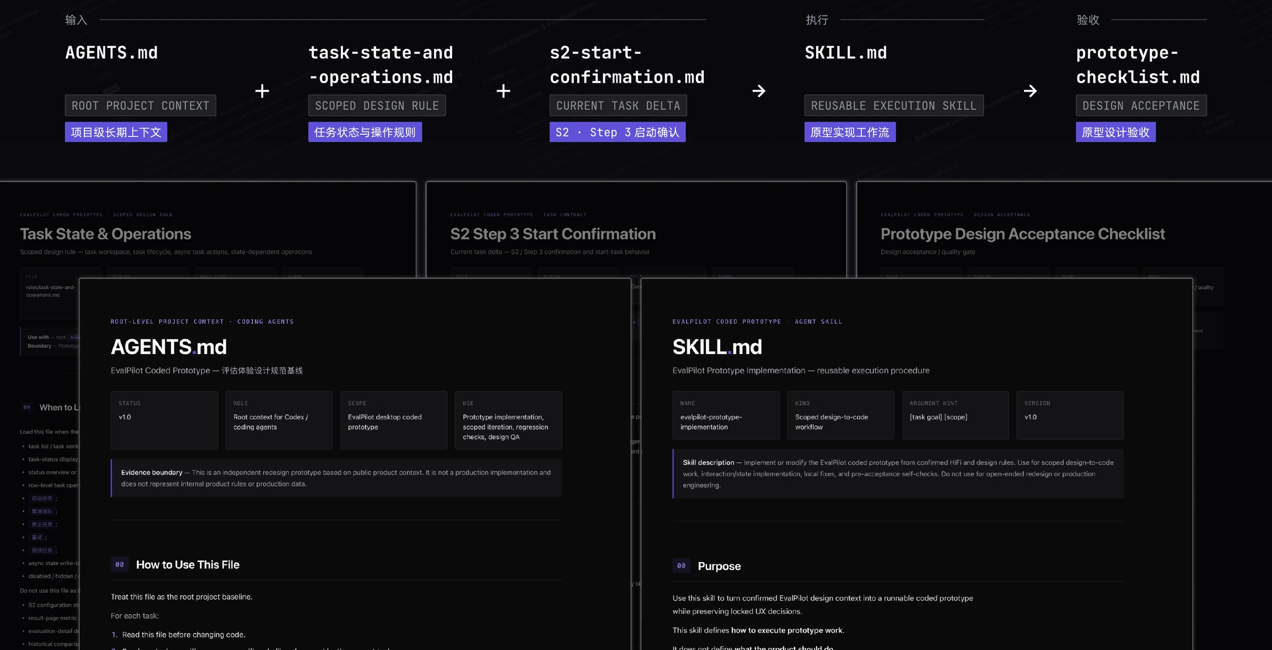This screenshot has height=650, width=1272.
Task: Click the arrow pointing to SKILL.md
Action: (759, 91)
